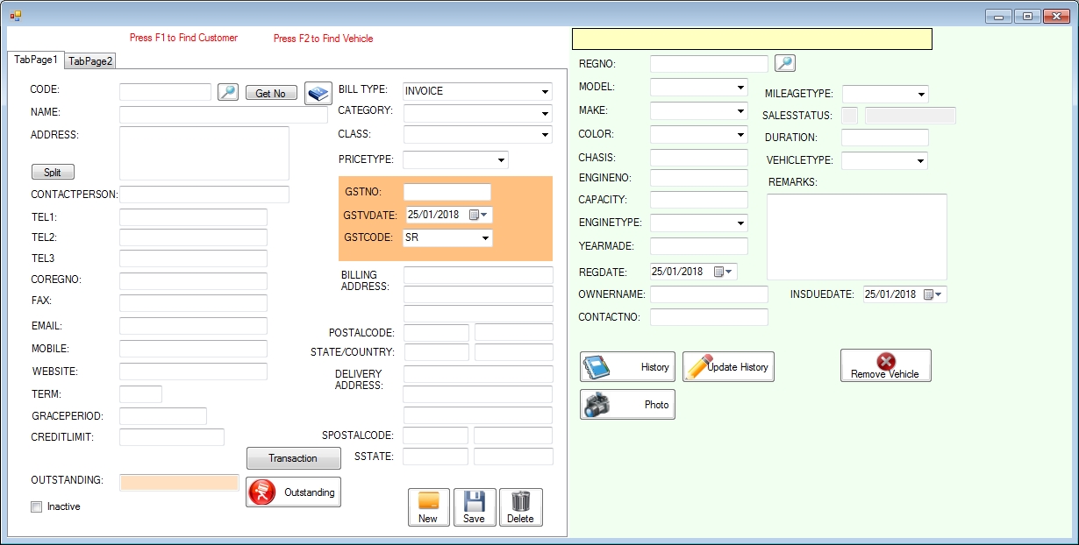Viewport: 1079px width, 545px height.
Task: Switch to TabPage2 tab
Action: tap(90, 61)
